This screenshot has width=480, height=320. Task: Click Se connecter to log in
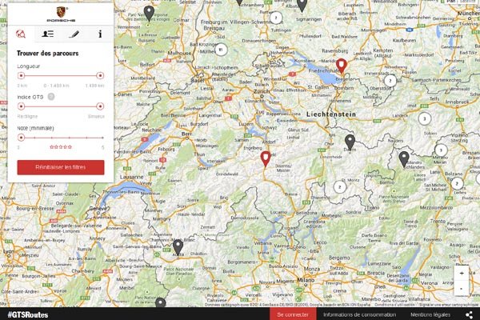(293, 314)
